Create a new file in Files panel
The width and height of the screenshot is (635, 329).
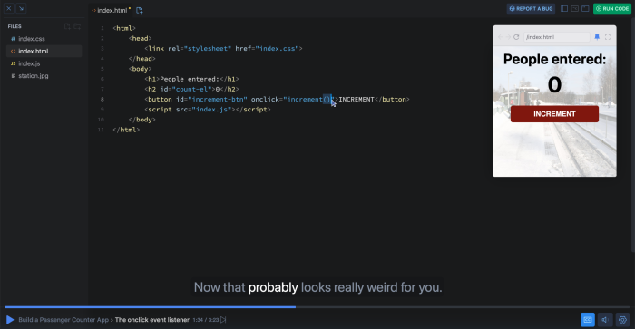67,26
